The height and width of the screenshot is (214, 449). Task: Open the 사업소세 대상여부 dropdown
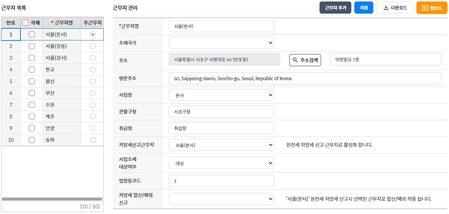(x=221, y=163)
